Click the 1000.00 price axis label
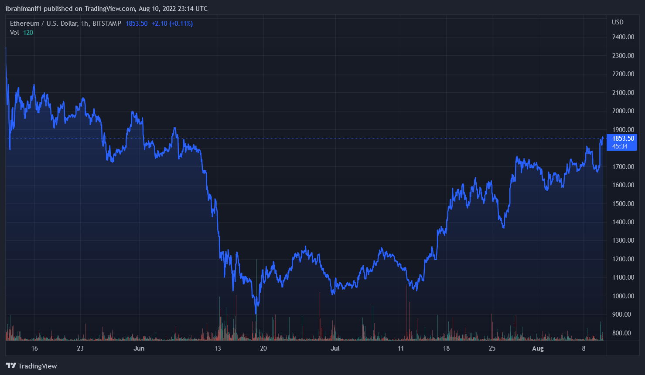The height and width of the screenshot is (375, 645). point(623,296)
